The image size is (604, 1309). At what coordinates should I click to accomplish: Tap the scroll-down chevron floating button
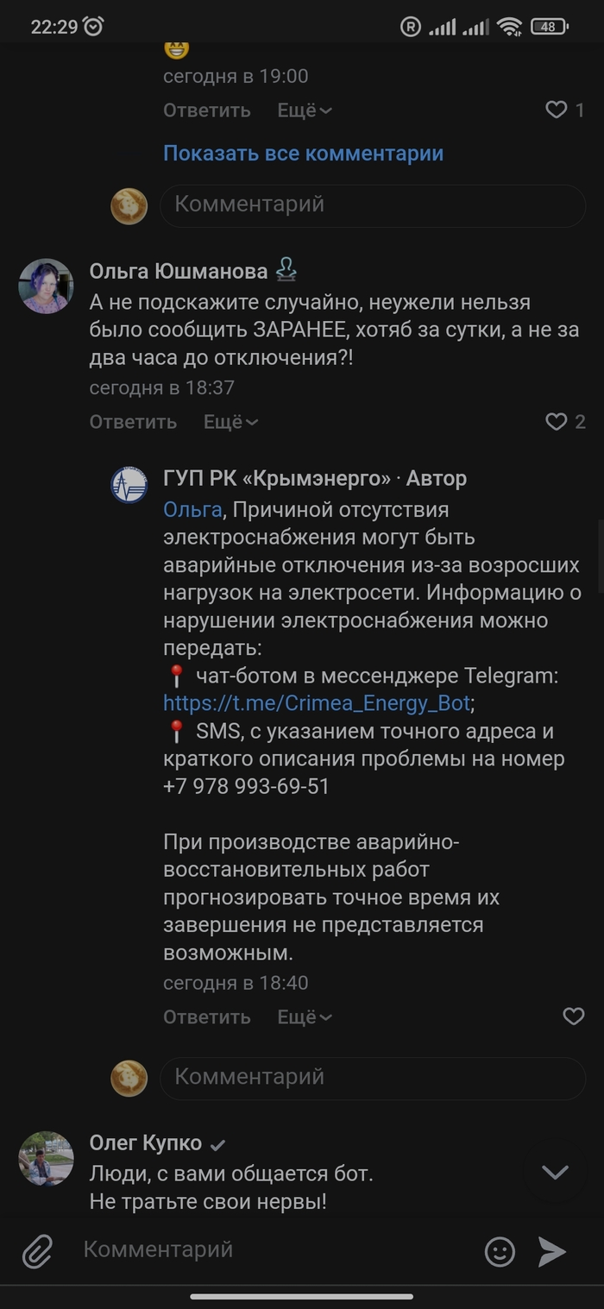555,1172
